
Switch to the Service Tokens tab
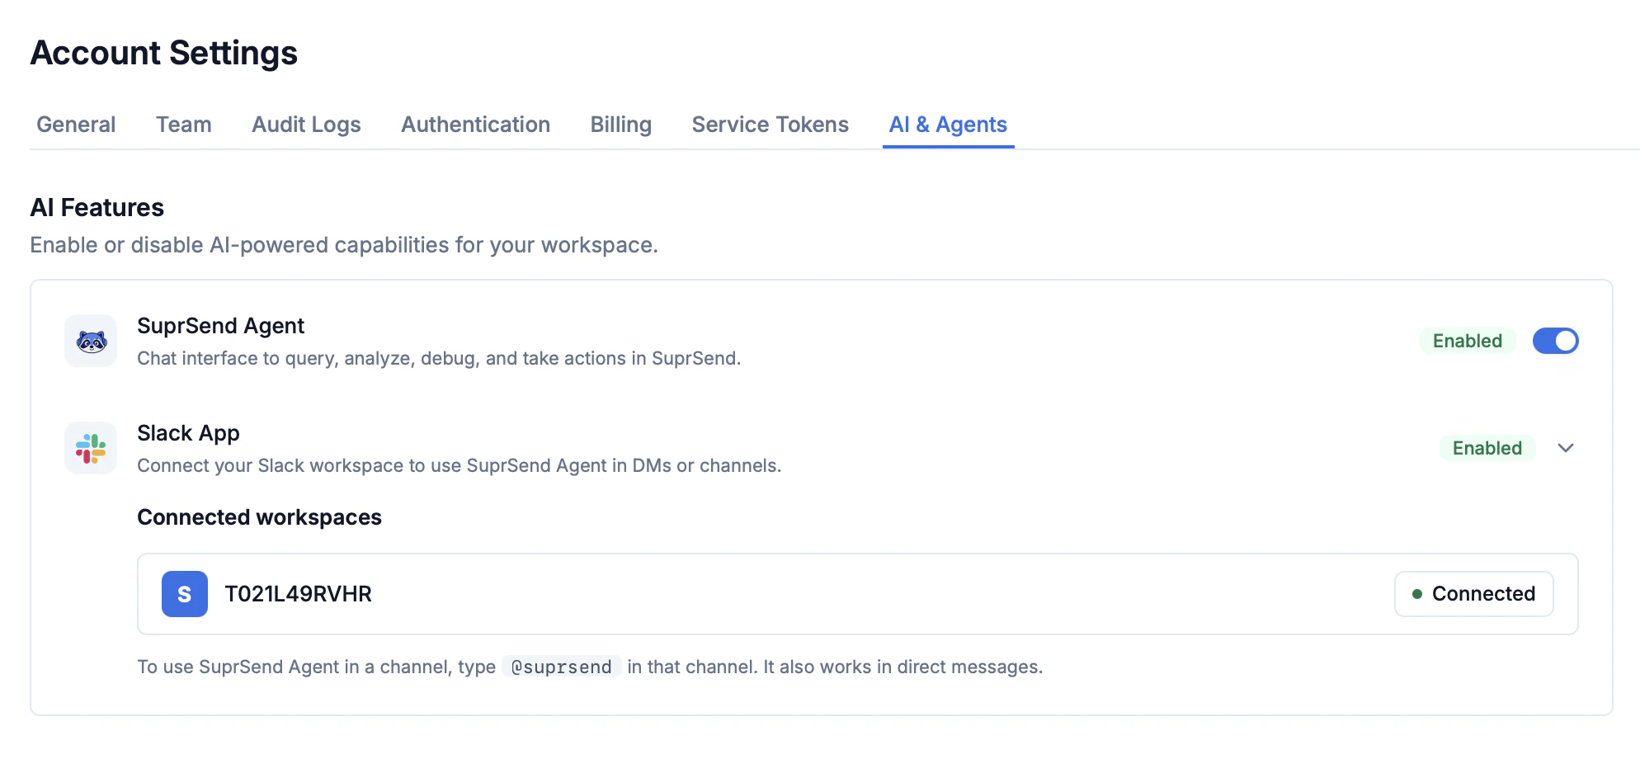tap(770, 125)
